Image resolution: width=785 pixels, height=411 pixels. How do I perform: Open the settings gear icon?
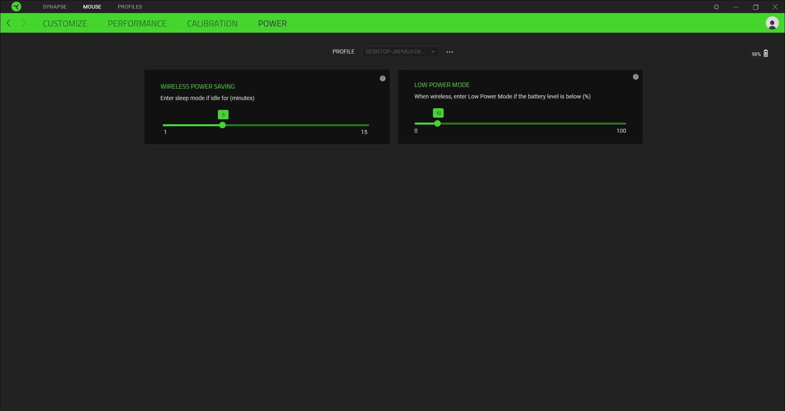716,7
